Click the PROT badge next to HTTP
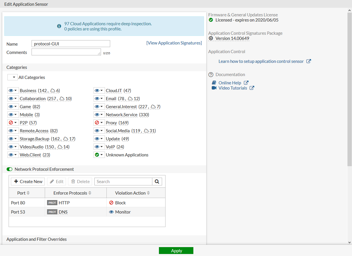 click(52, 203)
